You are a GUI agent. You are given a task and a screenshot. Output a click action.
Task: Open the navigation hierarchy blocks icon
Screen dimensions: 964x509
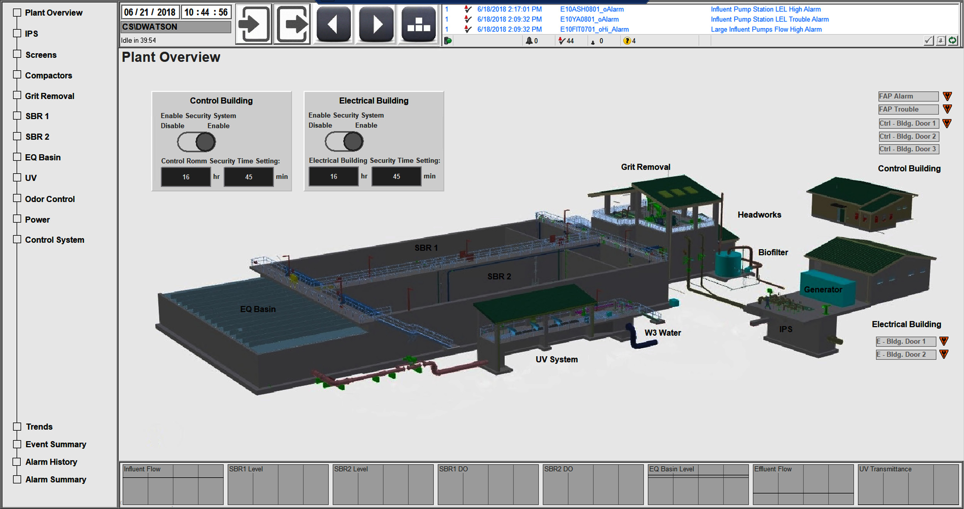click(x=418, y=24)
